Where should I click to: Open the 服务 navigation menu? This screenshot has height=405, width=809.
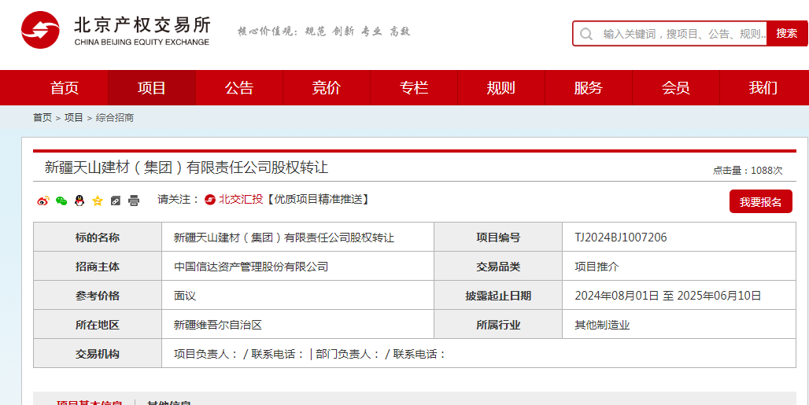click(x=589, y=87)
